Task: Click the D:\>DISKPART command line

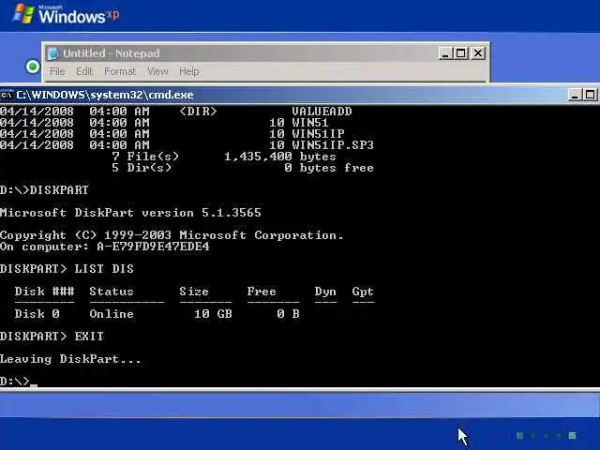Action: click(44, 190)
